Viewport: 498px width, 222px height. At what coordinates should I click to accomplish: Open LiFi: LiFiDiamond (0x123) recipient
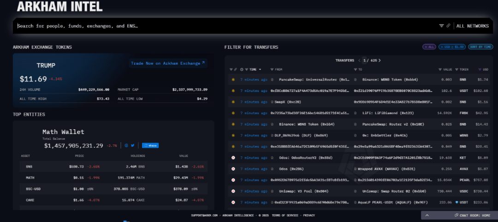[388, 113]
